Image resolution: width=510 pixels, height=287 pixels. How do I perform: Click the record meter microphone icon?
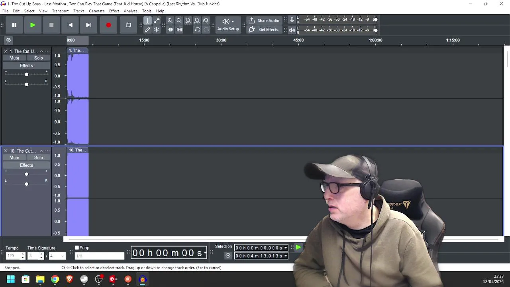tap(292, 20)
